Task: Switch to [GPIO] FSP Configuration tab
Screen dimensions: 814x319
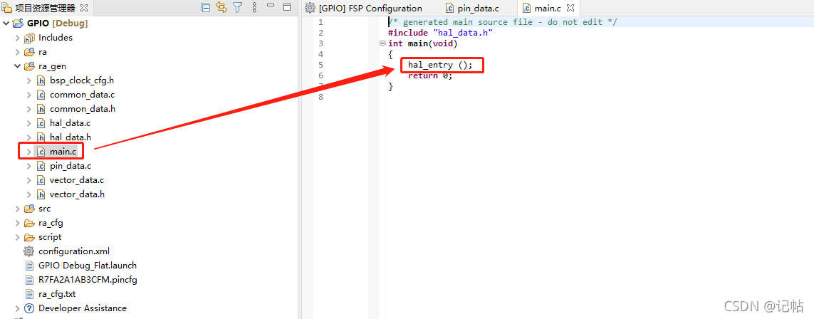Action: coord(363,9)
